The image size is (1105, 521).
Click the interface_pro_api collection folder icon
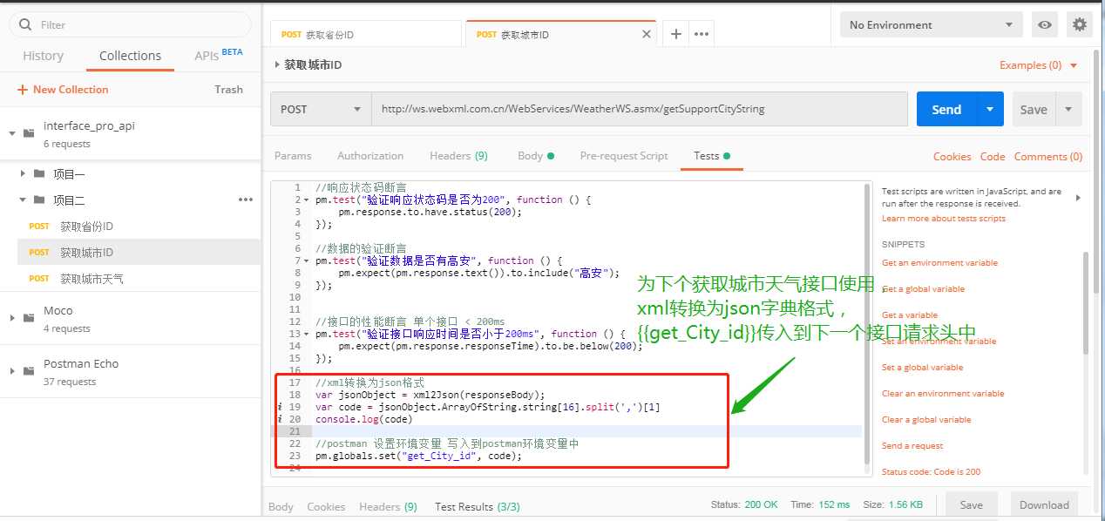(x=29, y=133)
